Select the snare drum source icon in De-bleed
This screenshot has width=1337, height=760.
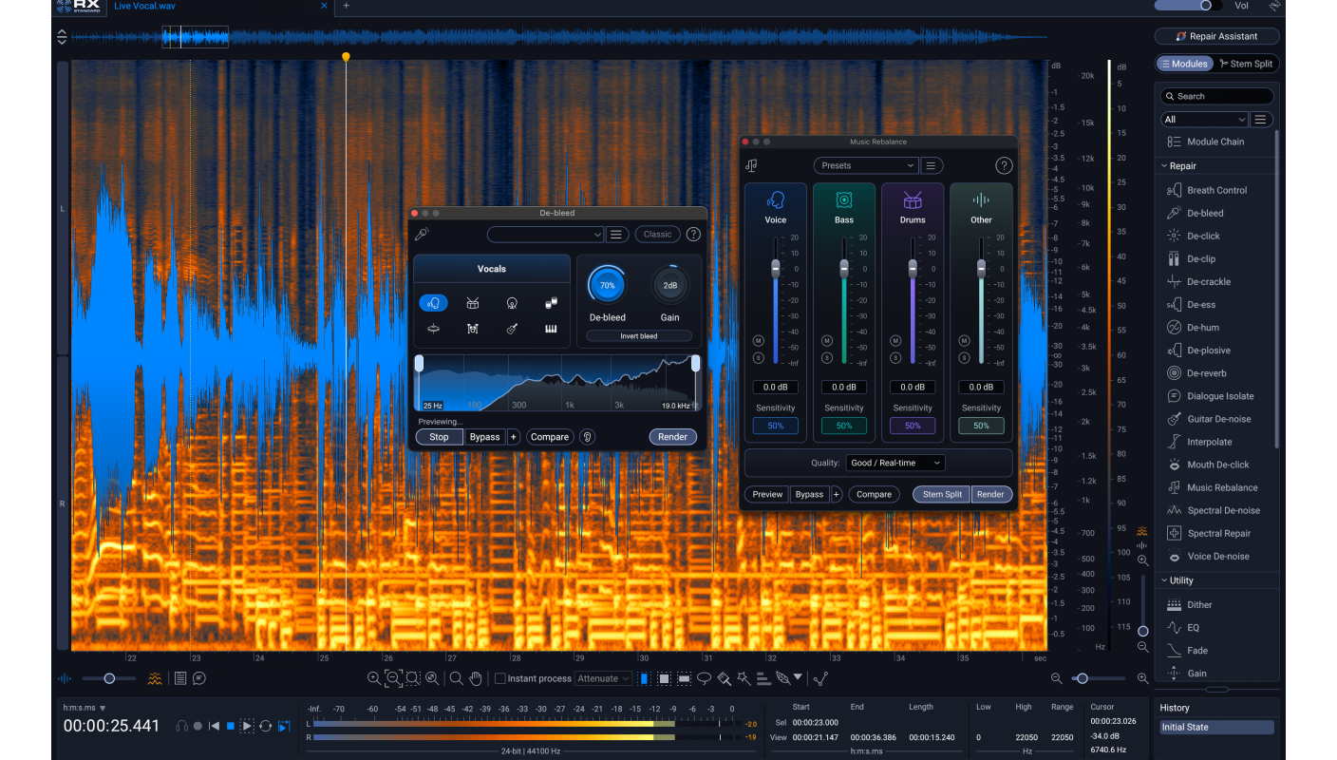click(472, 303)
